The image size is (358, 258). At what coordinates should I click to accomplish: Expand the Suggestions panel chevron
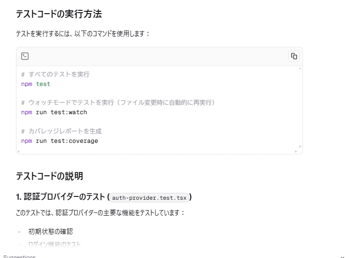(342, 257)
